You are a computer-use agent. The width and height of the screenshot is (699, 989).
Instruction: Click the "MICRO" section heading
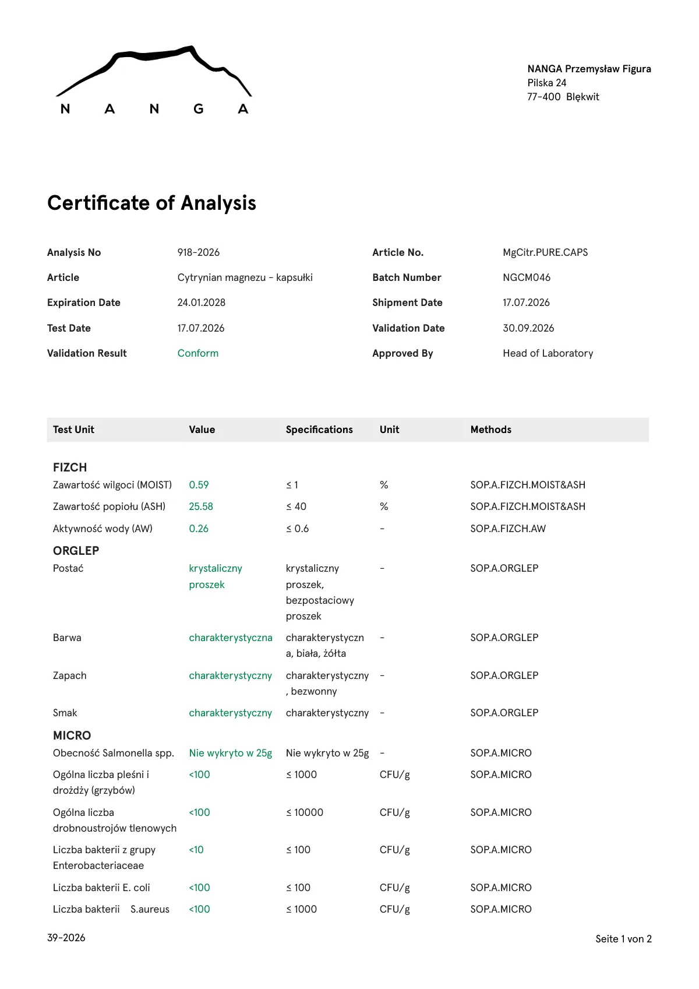(x=72, y=735)
